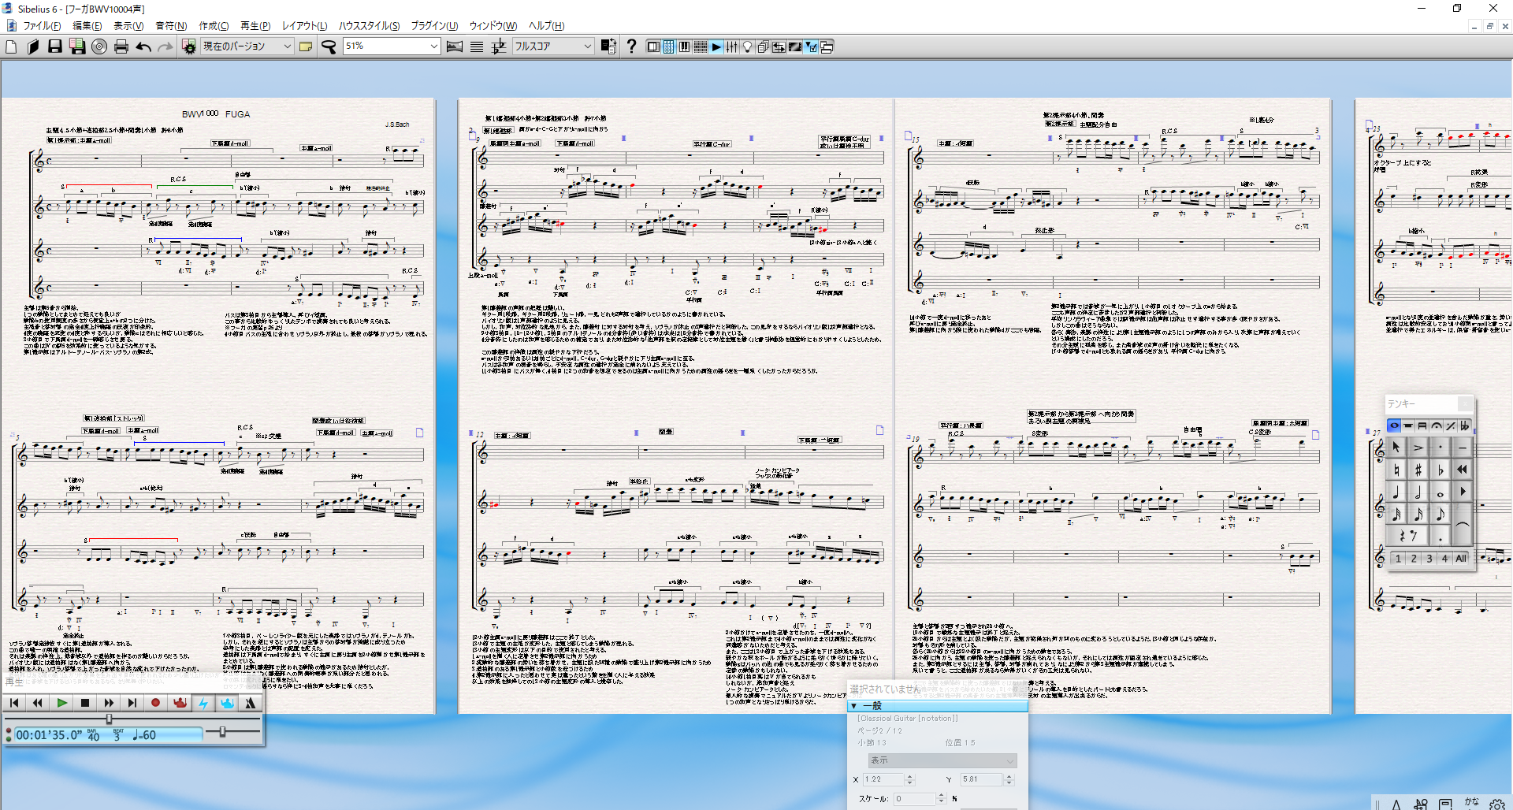The height and width of the screenshot is (810, 1513).
Task: Click the X value stepper arrows
Action: click(x=909, y=779)
